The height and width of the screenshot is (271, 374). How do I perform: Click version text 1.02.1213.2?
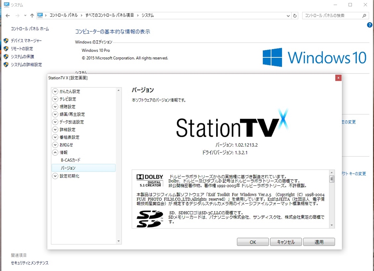click(246, 145)
